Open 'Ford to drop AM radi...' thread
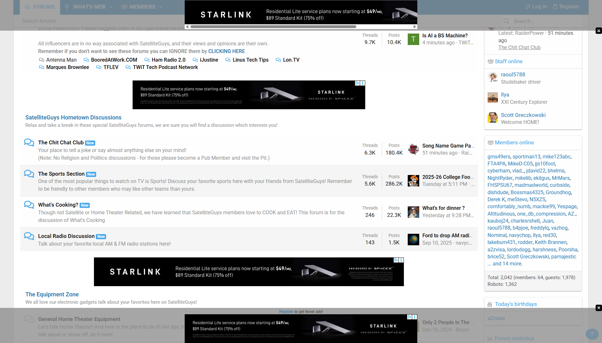The image size is (602, 343). [447, 235]
